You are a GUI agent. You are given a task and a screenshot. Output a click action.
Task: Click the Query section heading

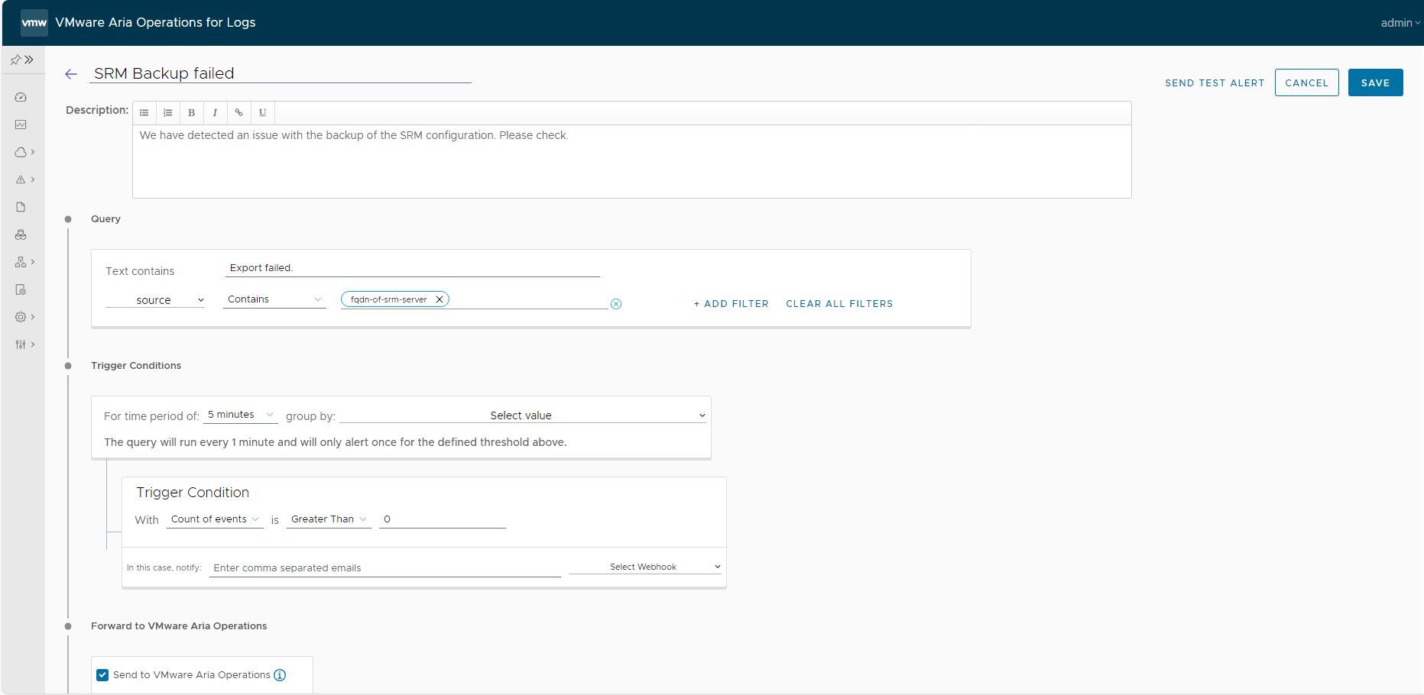point(105,219)
